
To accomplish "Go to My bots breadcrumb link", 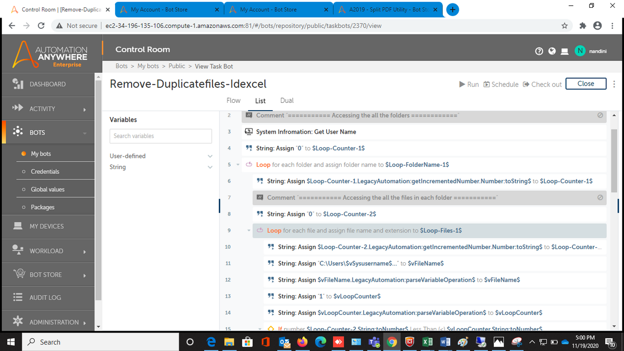I will click(148, 66).
